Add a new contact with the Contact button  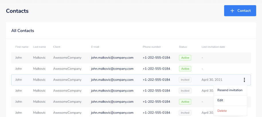(240, 11)
